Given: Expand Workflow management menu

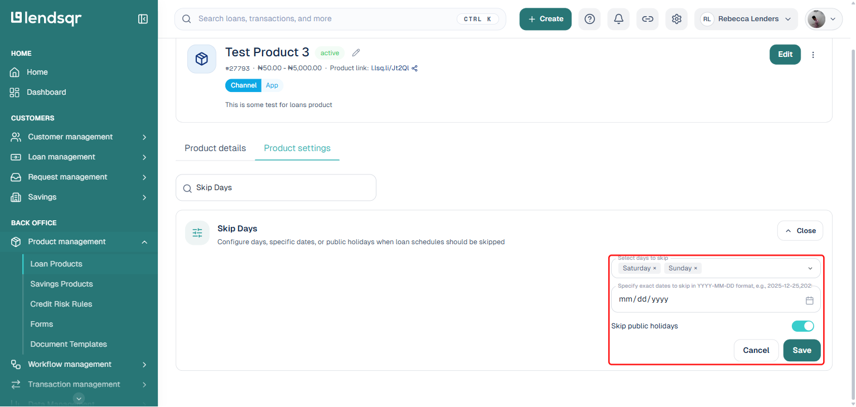Looking at the screenshot, I should coord(79,365).
